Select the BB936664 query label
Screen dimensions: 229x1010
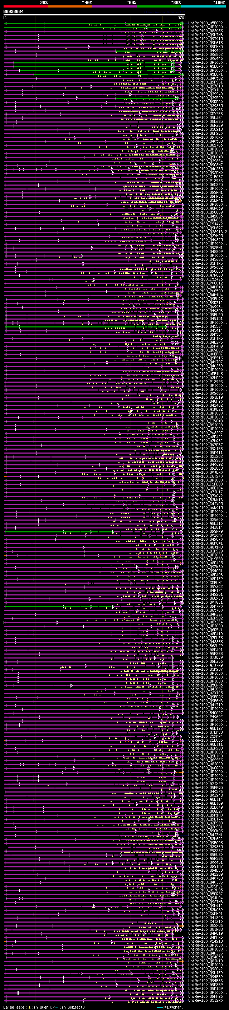coord(13,12)
